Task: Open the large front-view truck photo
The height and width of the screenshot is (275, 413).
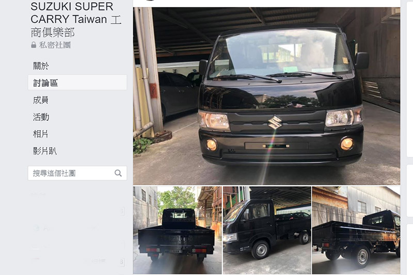Action: 266,96
